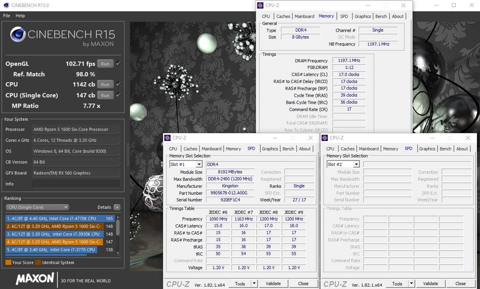Click the Processor field AMD Ryzen 5 1600
The width and height of the screenshot is (480, 289).
click(76, 129)
